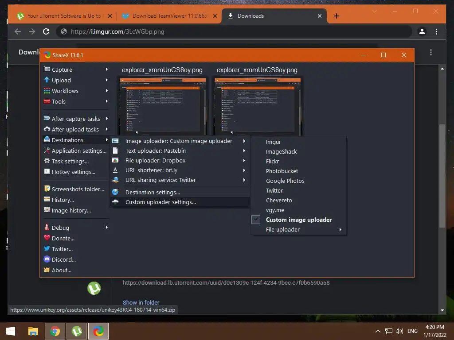
Task: Click the Twitter bird icon in sidebar
Action: click(x=47, y=249)
